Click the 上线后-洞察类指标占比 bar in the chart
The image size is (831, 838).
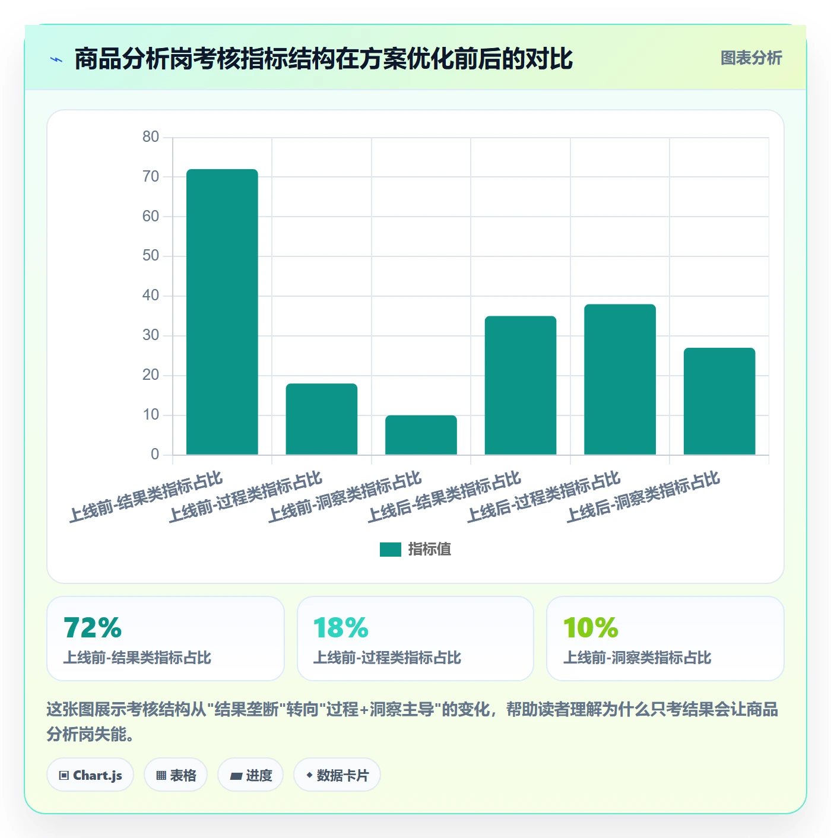tap(719, 402)
